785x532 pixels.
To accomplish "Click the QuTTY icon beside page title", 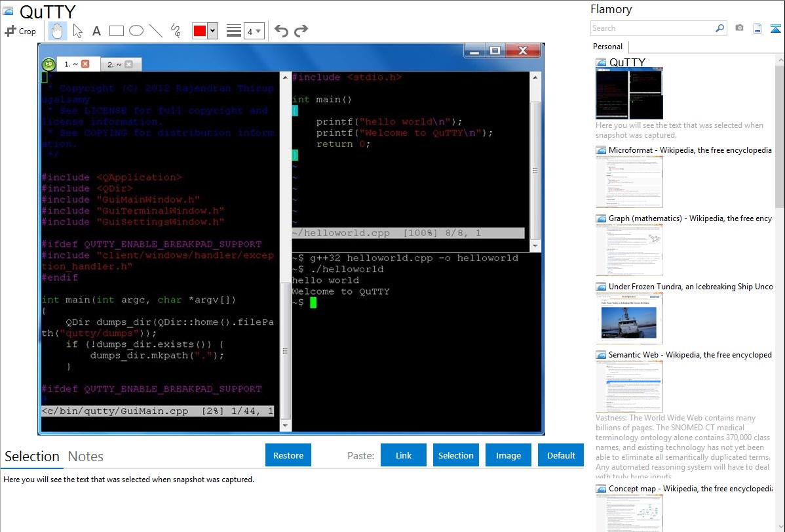I will coord(8,11).
